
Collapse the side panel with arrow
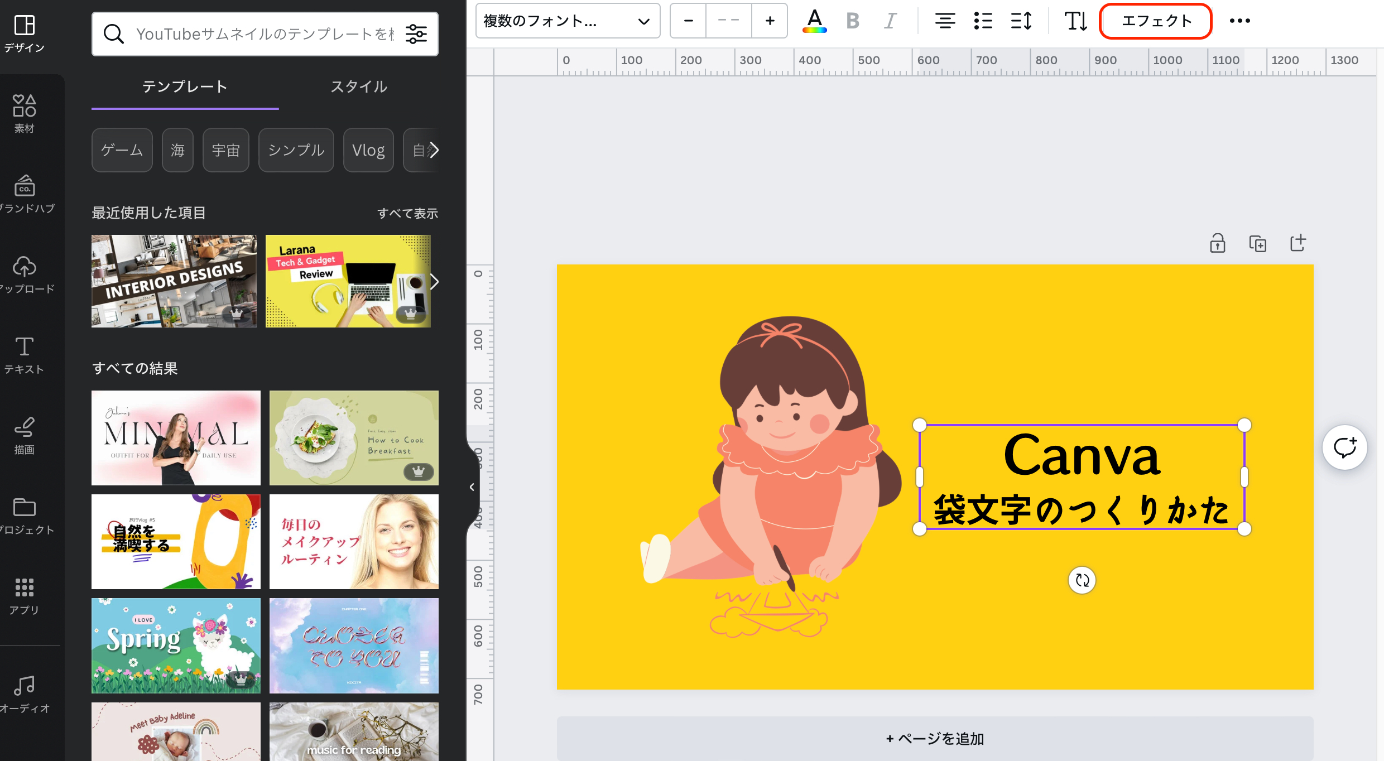472,487
